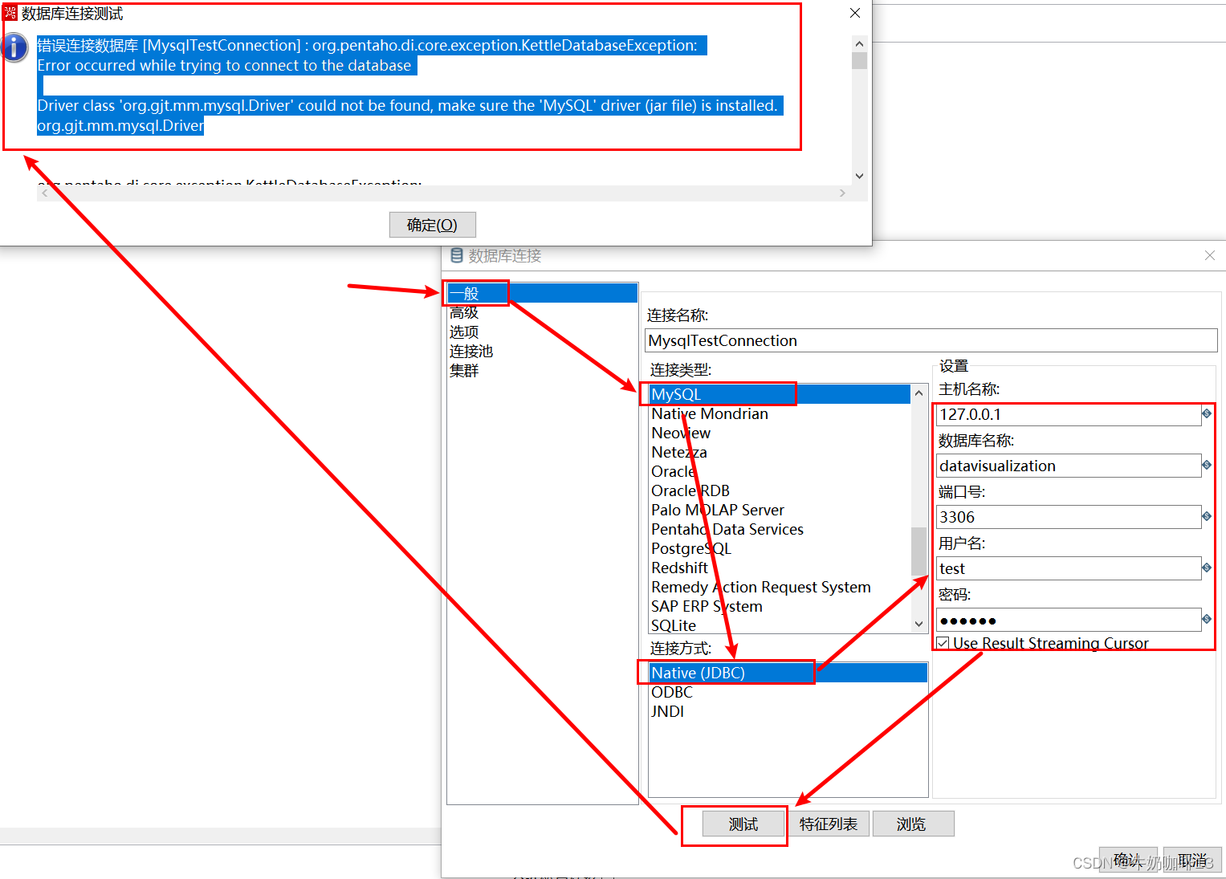Select PostgreSQL from the connection type list
The width and height of the screenshot is (1226, 879).
pyautogui.click(x=691, y=548)
